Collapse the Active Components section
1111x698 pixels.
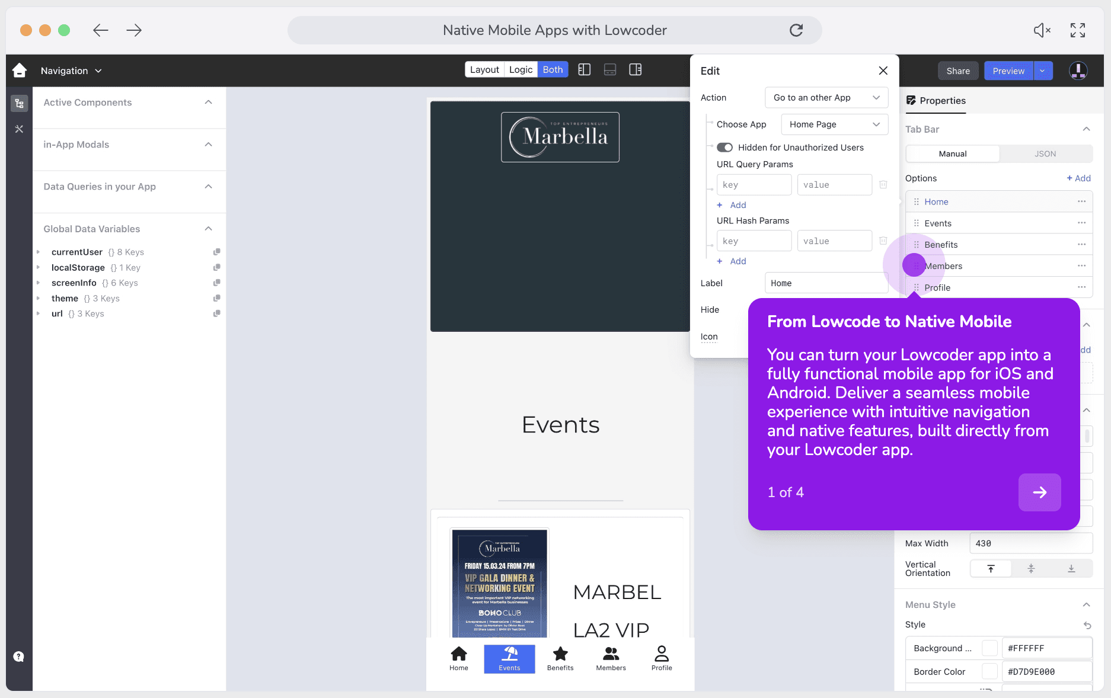[209, 103]
